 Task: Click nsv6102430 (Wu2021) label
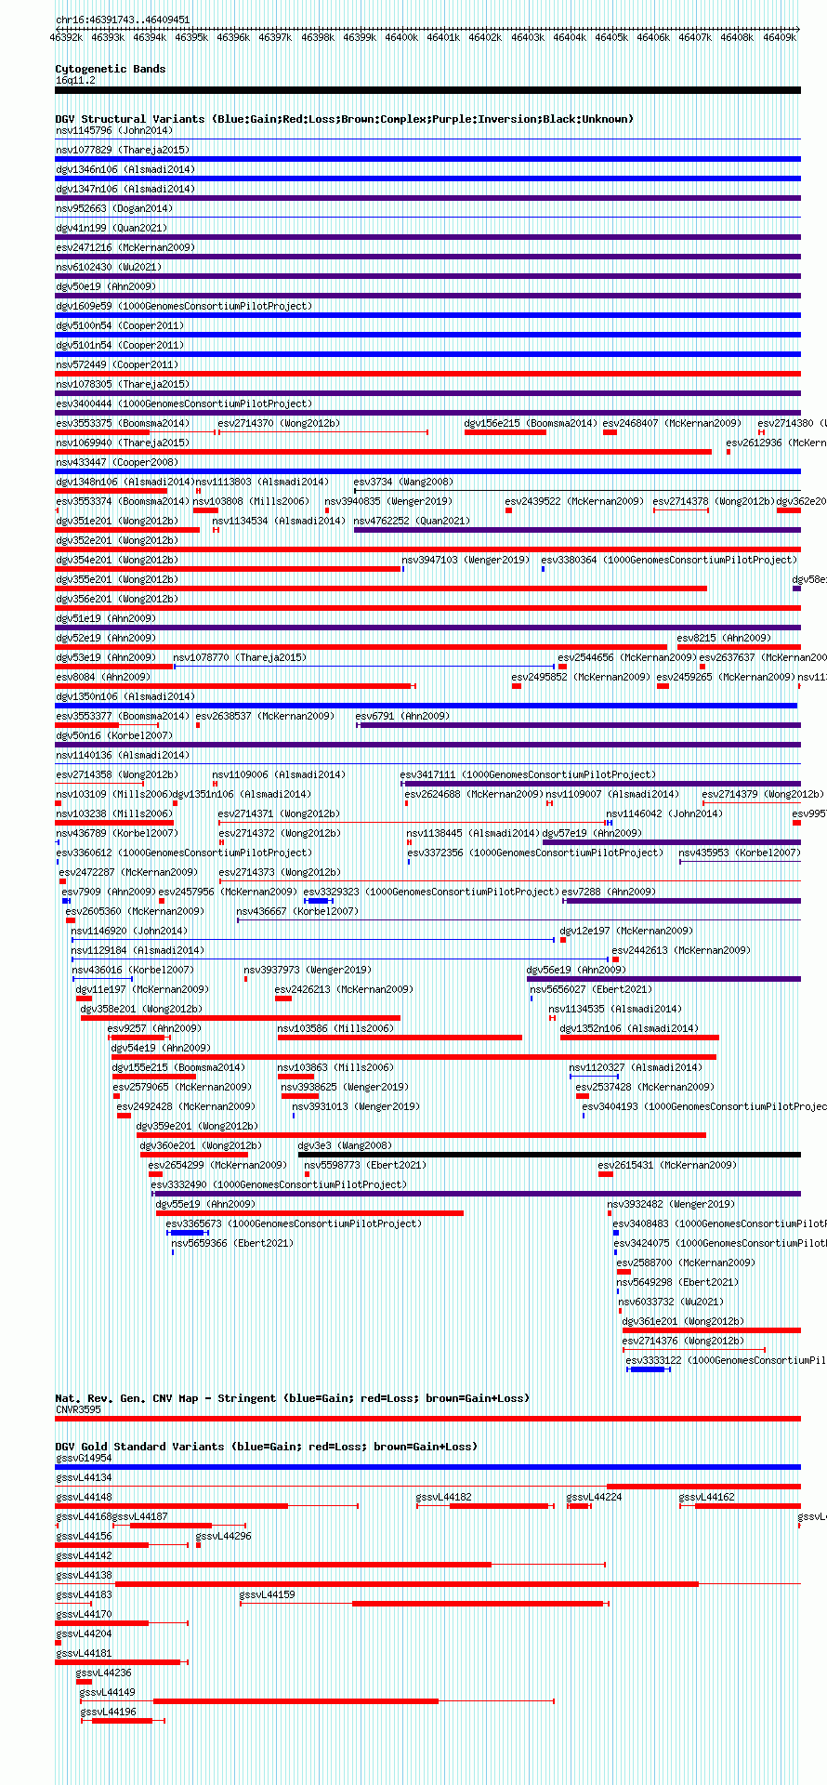pyautogui.click(x=108, y=267)
